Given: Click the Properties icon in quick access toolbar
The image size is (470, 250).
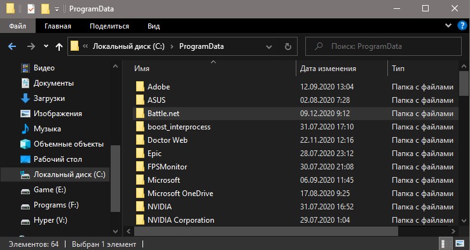Looking at the screenshot, I should (x=31, y=9).
